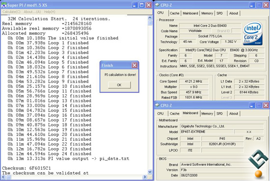Close the upper CPU-Z window

click(x=266, y=5)
